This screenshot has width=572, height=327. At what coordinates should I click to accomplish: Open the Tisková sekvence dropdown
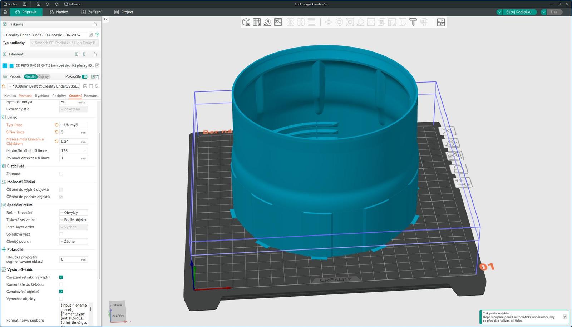tap(73, 220)
